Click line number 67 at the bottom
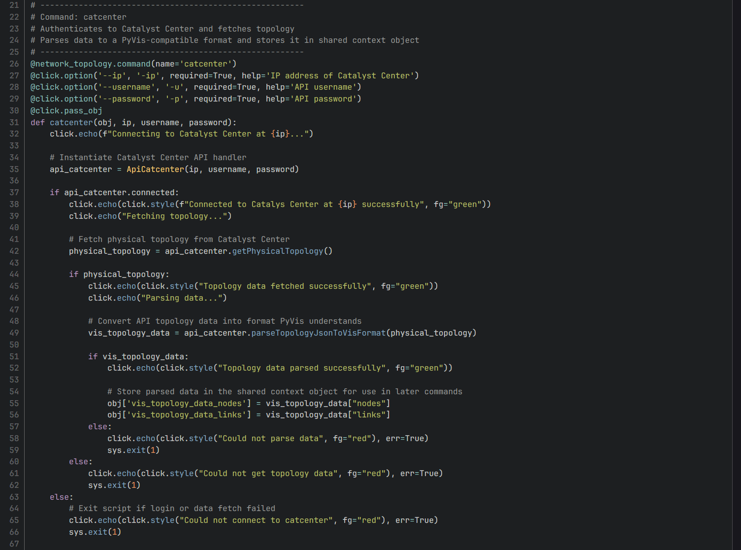This screenshot has width=741, height=550. click(x=14, y=543)
